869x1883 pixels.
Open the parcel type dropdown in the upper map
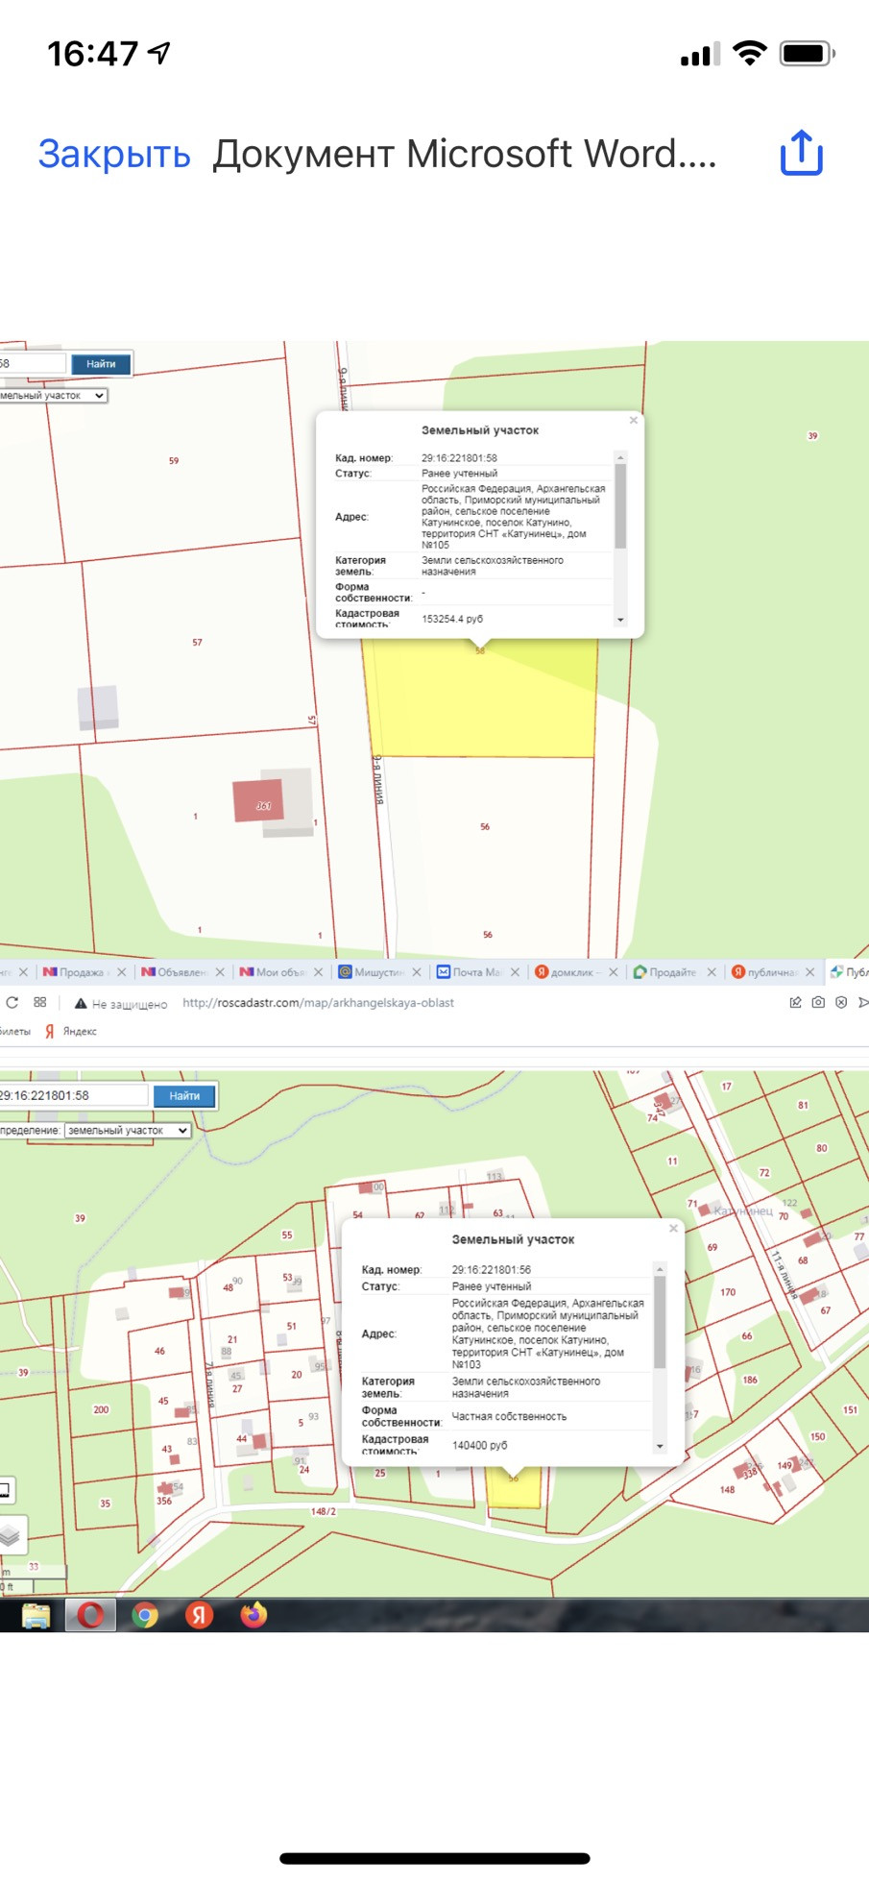(53, 395)
